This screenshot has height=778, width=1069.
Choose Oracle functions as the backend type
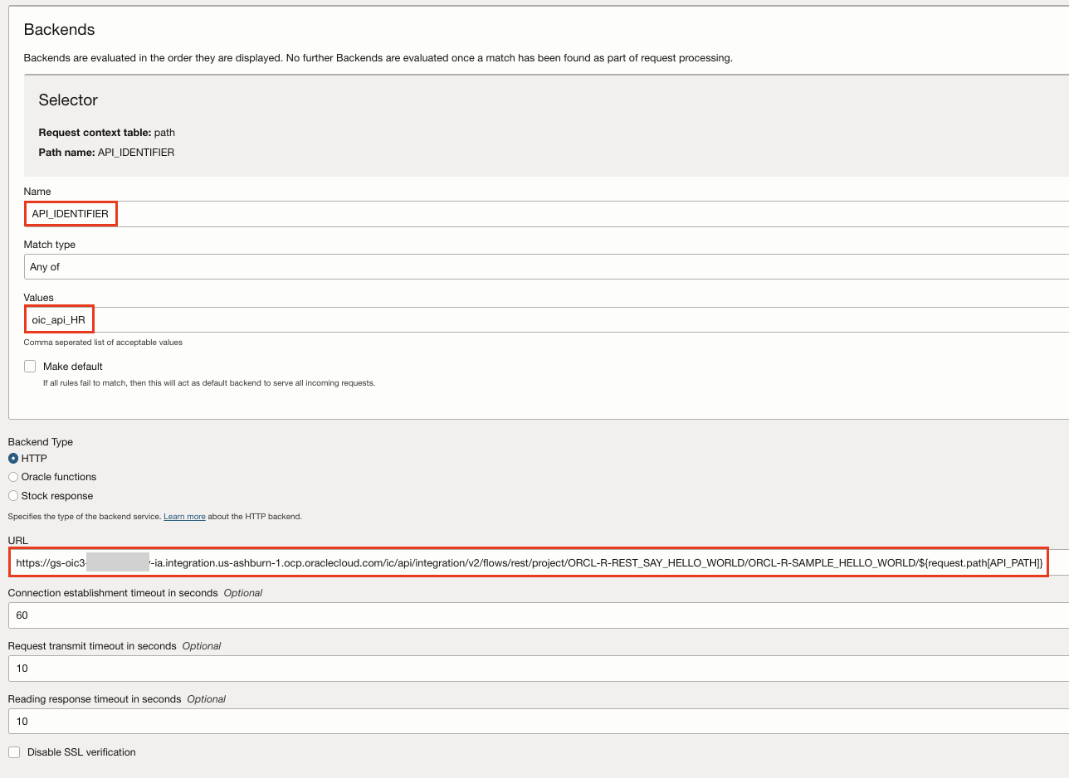[x=13, y=477]
